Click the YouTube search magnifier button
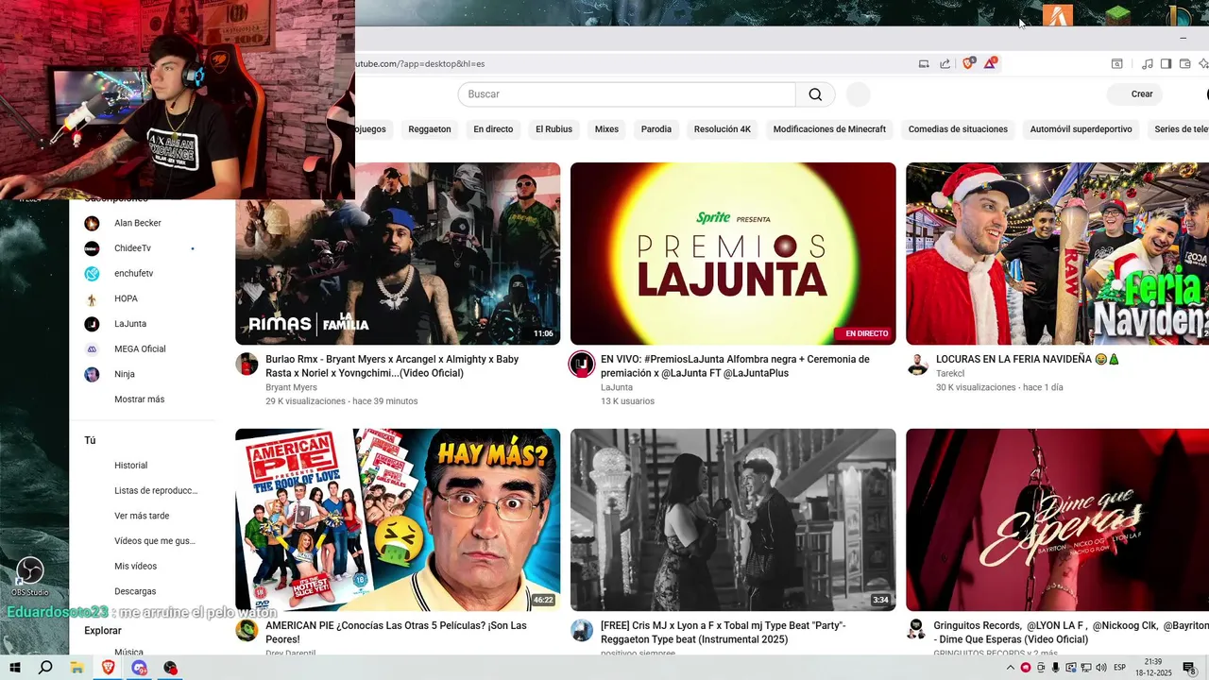 pos(815,94)
